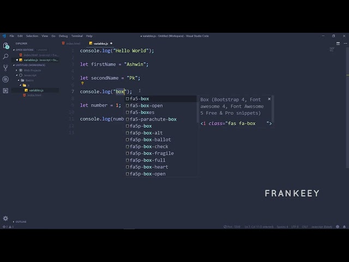Viewport: 349px width, 262px height.
Task: Click the snippet icon beside fa5-boxes
Action: pos(127,112)
